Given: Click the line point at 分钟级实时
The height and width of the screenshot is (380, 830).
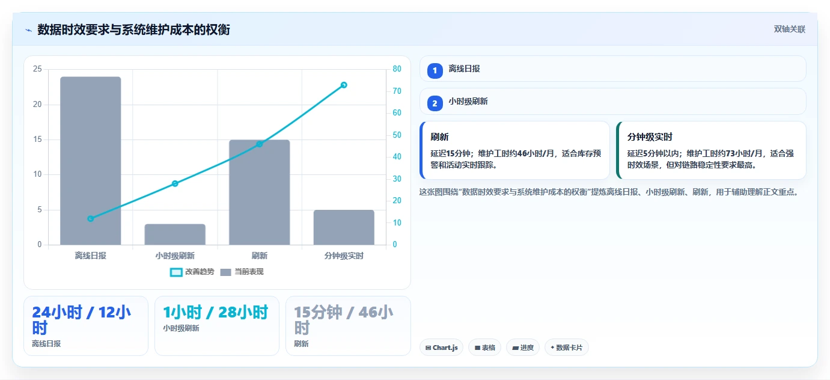Looking at the screenshot, I should click(344, 85).
